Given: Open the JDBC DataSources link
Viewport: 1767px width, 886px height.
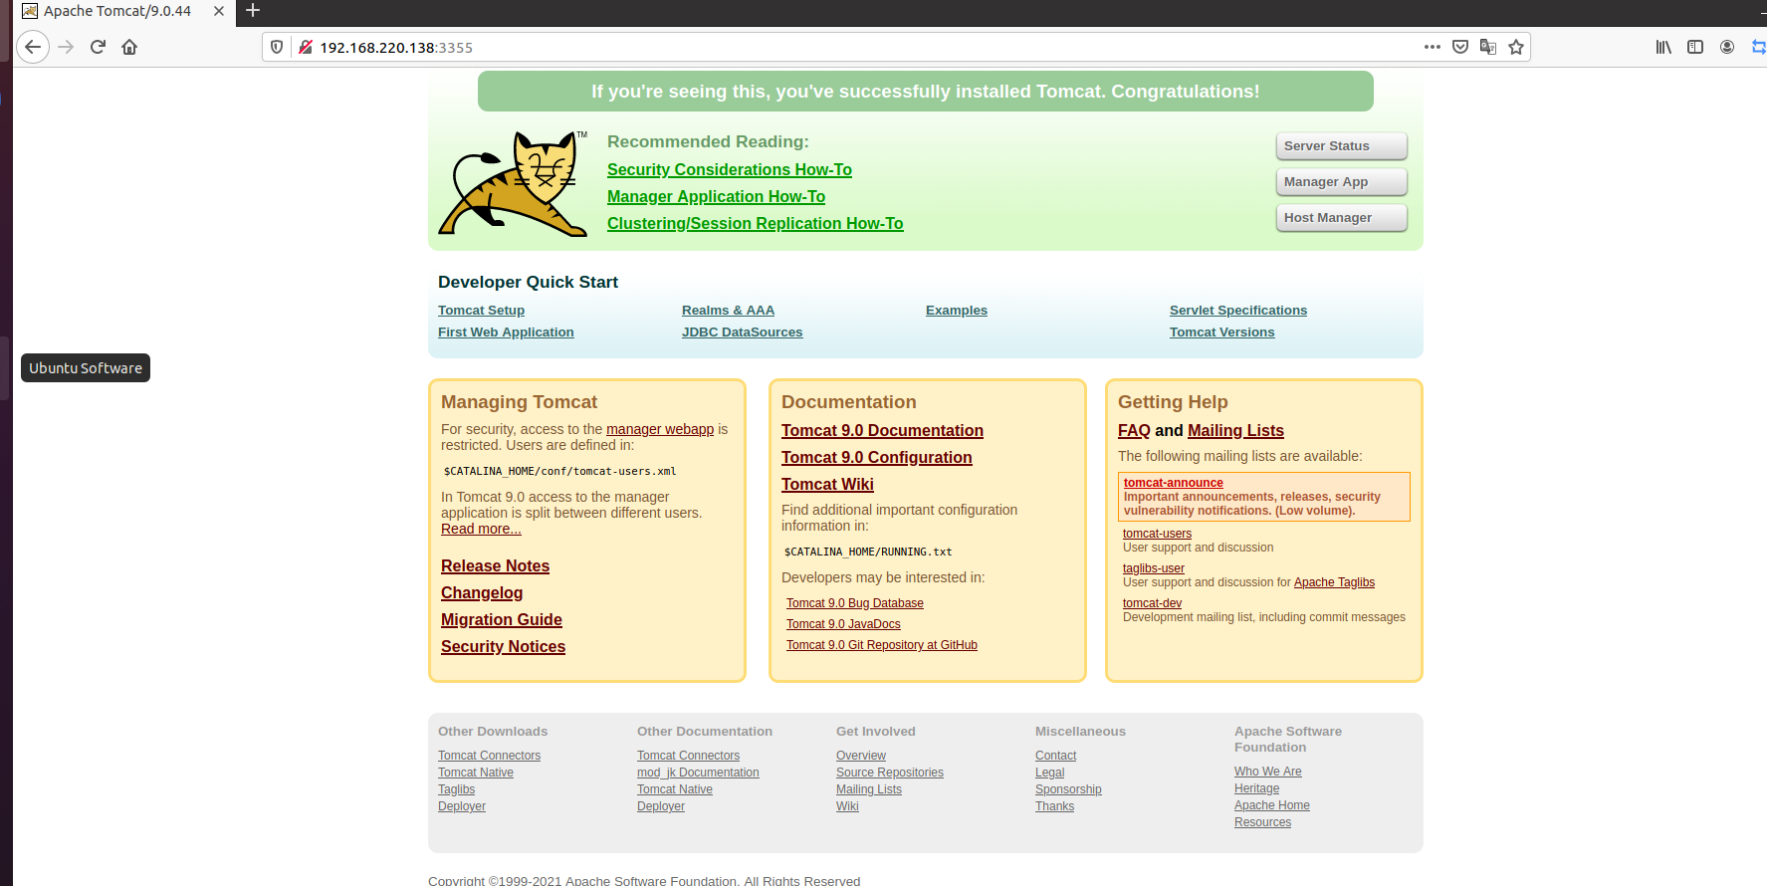Looking at the screenshot, I should tap(742, 332).
